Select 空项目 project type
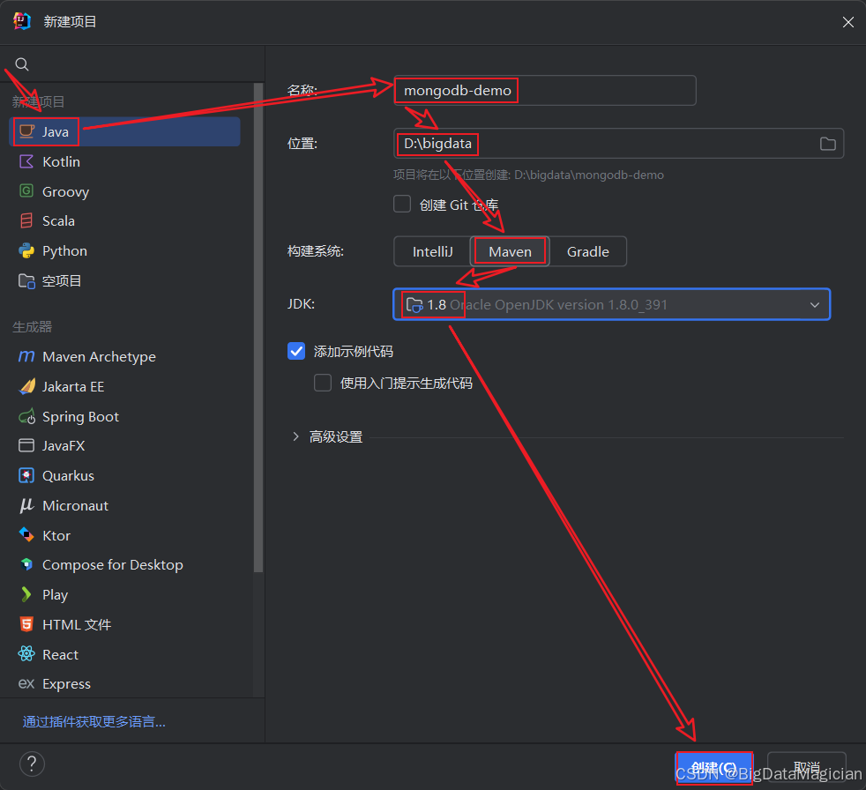Screen dimensions: 866x790 click(125, 281)
